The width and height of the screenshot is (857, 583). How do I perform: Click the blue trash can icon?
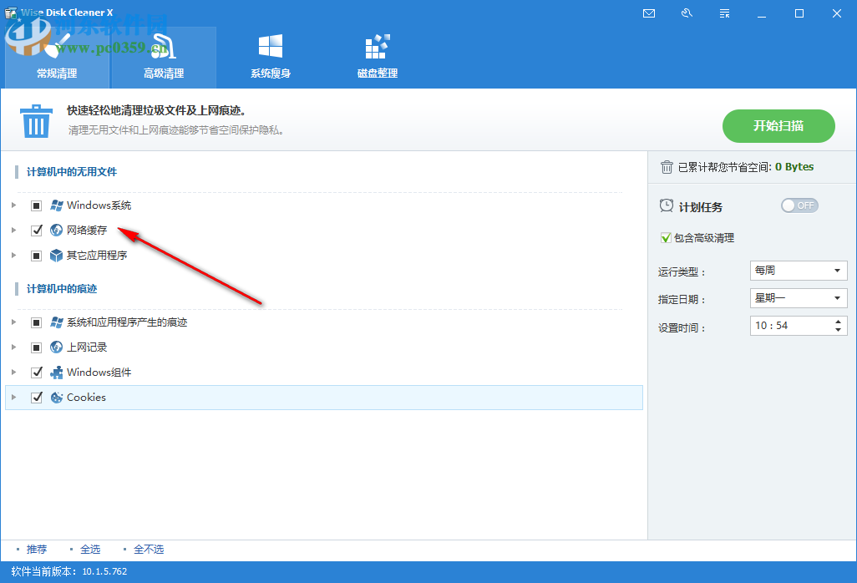pos(36,121)
